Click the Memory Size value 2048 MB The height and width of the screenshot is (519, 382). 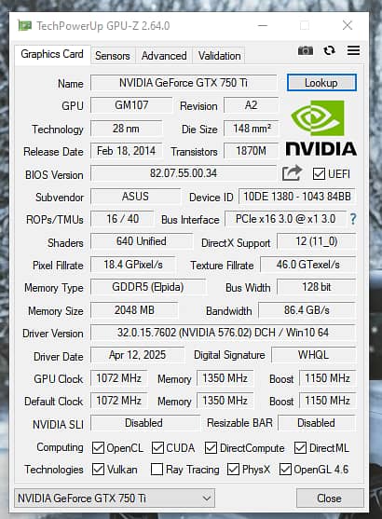click(134, 310)
